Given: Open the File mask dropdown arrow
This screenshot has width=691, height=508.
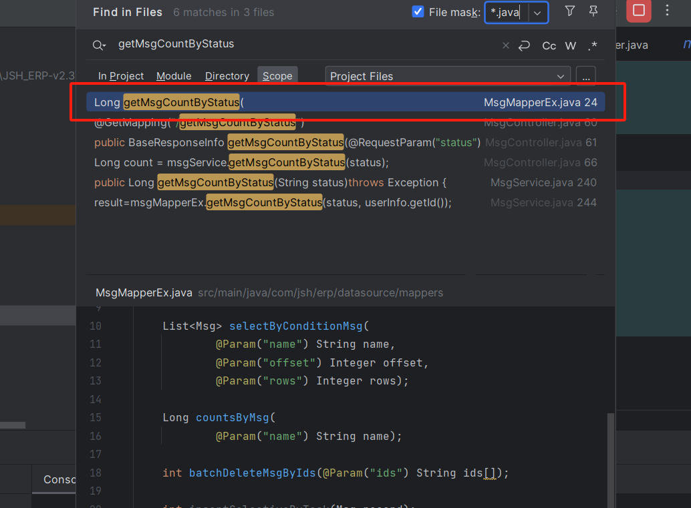Looking at the screenshot, I should 537,13.
